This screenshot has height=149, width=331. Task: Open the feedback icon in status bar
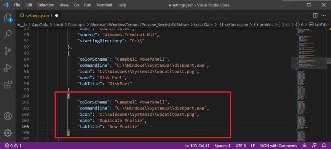[314, 145]
